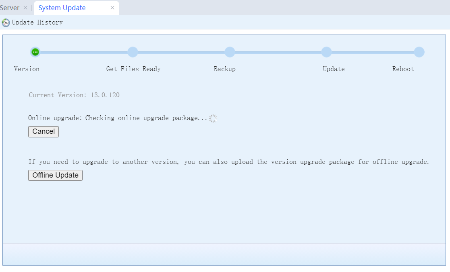Click the Checking online upgrade package status text

pos(146,118)
